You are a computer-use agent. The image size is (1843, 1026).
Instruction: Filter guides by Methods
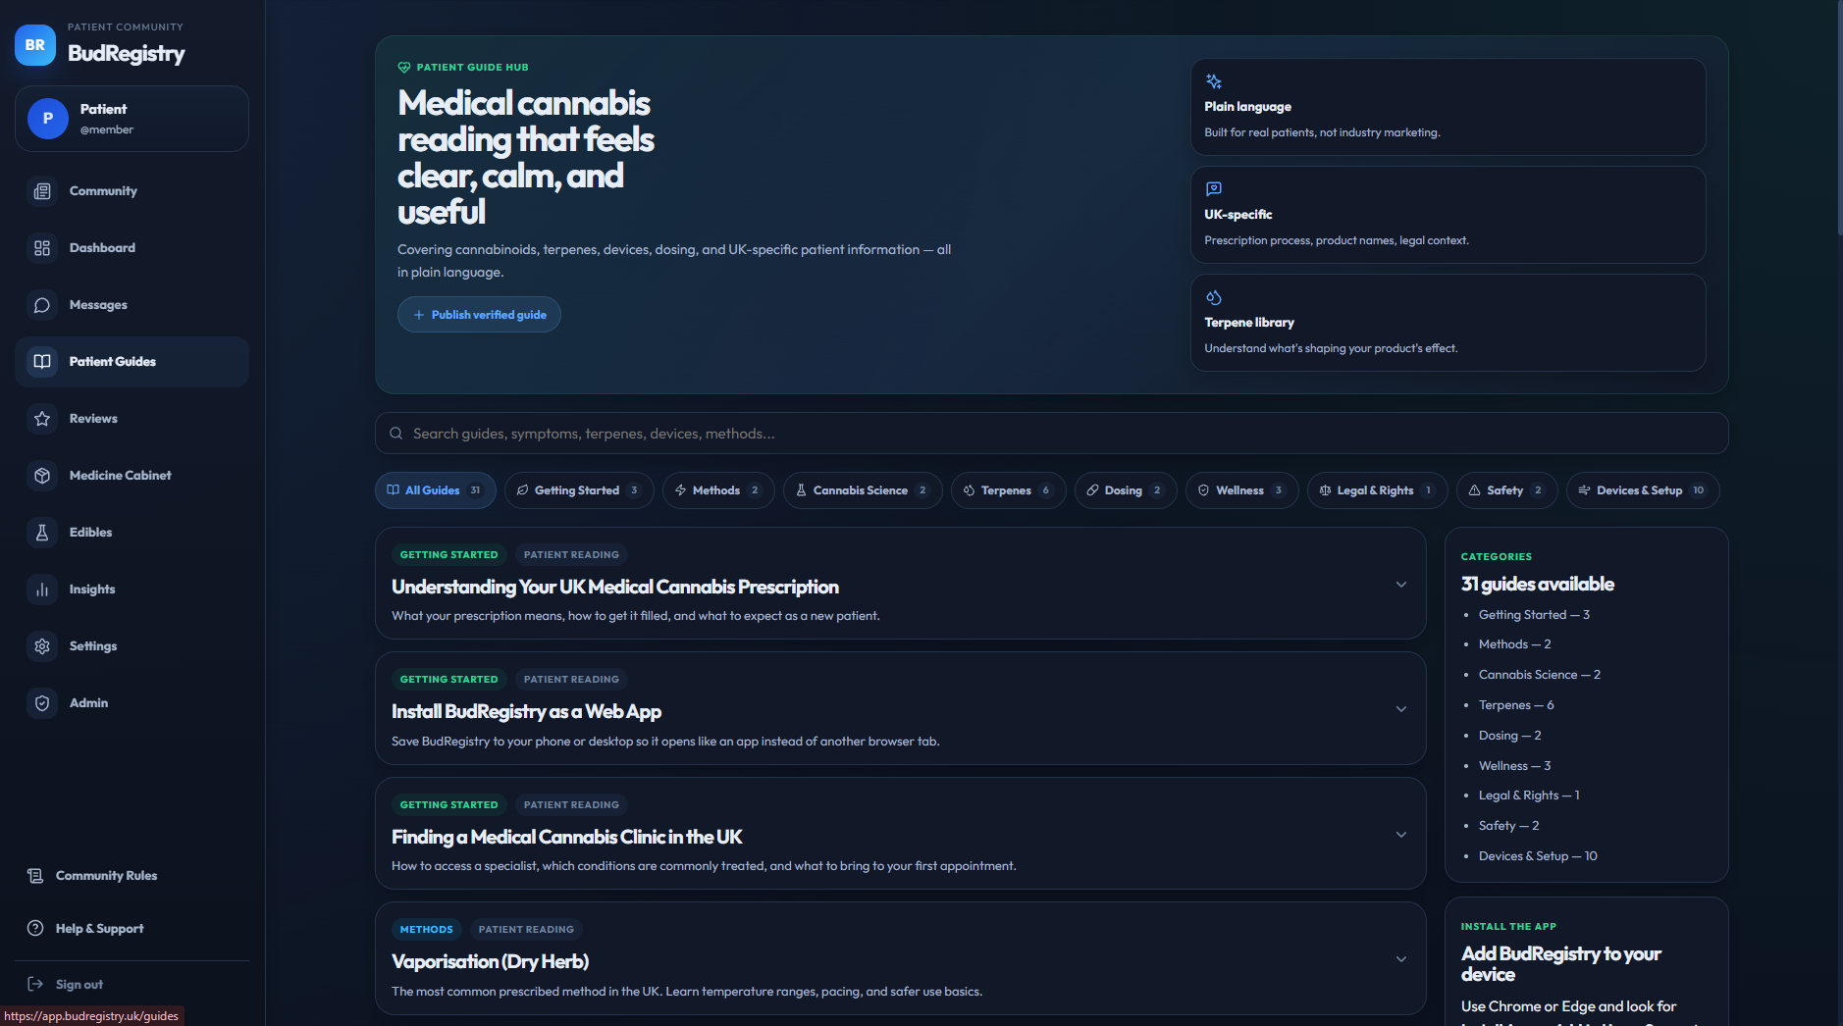coord(718,490)
